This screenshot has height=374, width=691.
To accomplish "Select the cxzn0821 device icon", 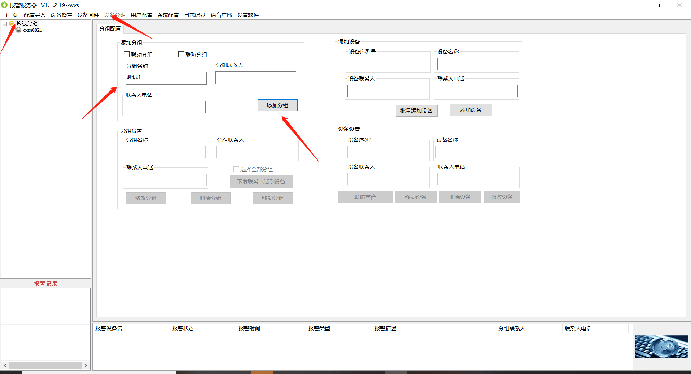I will click(x=18, y=30).
